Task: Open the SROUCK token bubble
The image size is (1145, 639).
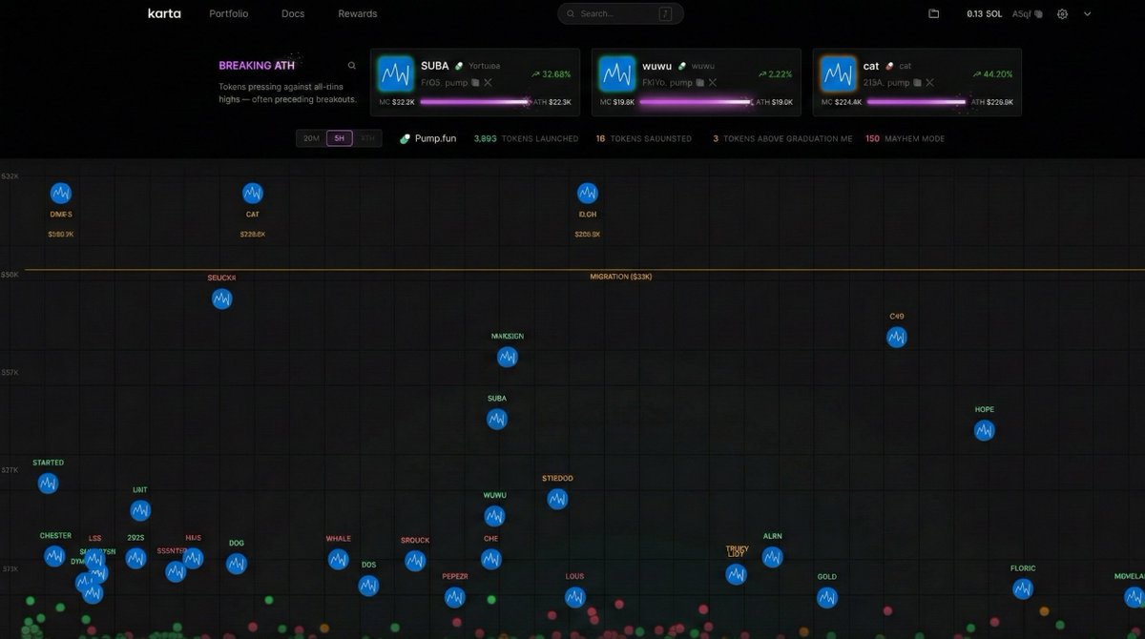Action: [x=415, y=561]
